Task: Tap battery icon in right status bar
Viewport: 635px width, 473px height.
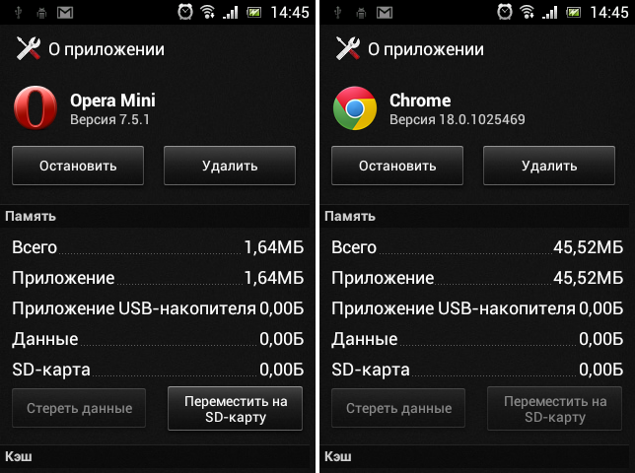Action: point(574,13)
